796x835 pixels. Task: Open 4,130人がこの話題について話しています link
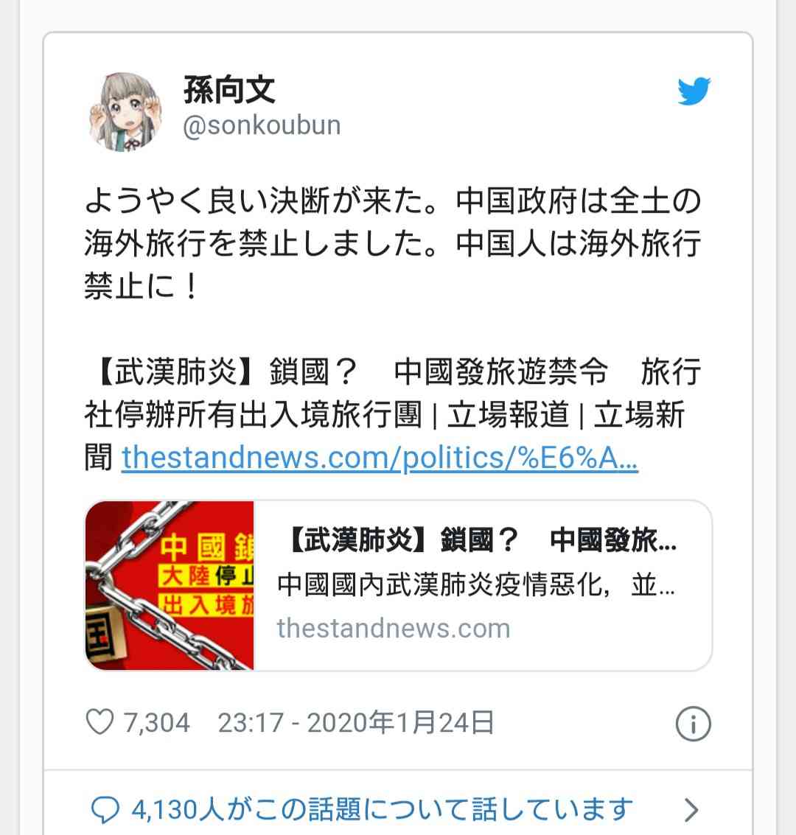[x=383, y=810]
